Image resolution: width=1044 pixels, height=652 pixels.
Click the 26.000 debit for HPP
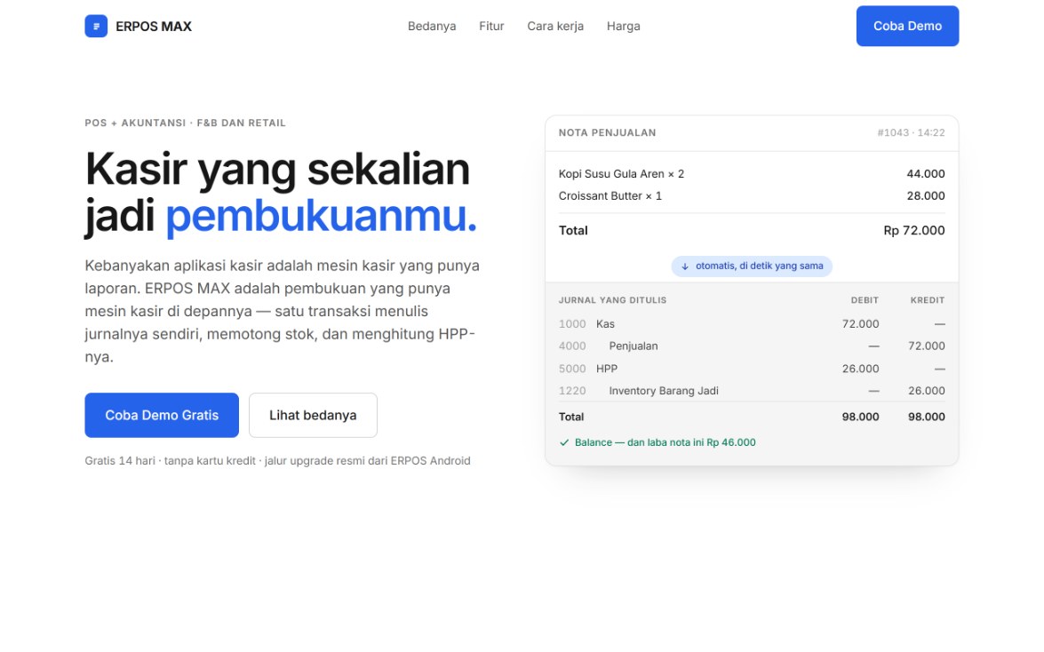coord(860,369)
